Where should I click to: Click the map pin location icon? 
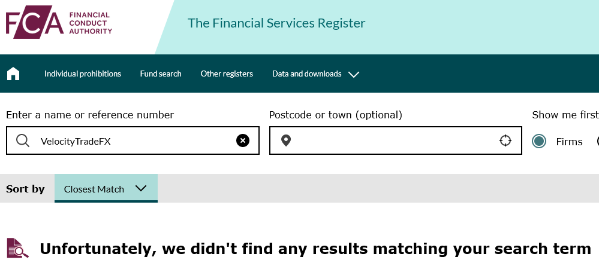286,141
